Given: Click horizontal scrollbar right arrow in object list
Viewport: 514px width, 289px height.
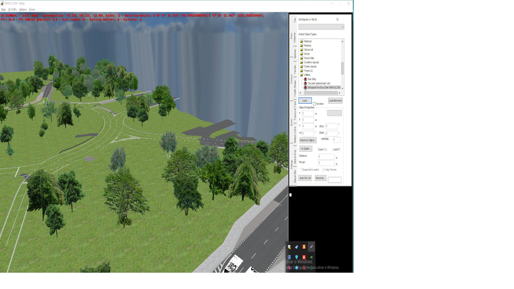Looking at the screenshot, I should pyautogui.click(x=339, y=93).
